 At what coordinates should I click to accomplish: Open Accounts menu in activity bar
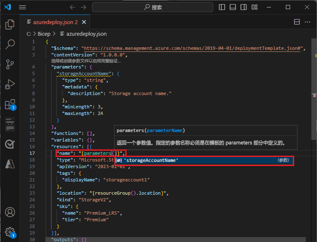pos(10,212)
